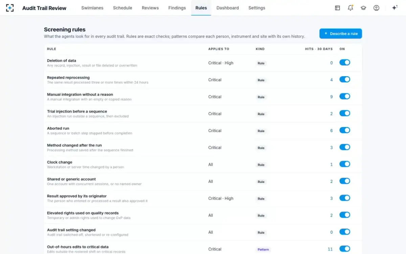Switch off Audit trail setting changed rule
Image resolution: width=406 pixels, height=254 pixels.
[345, 232]
